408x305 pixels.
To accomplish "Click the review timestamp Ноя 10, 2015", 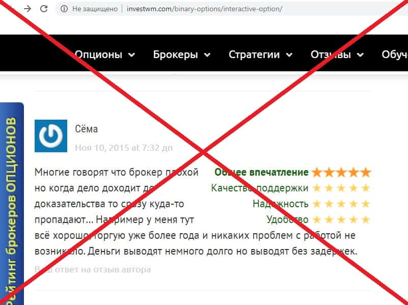I will tap(124, 148).
